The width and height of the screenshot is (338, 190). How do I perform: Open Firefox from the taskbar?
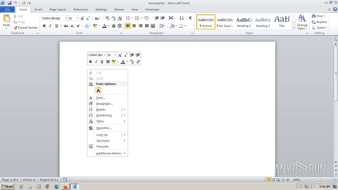(65, 187)
